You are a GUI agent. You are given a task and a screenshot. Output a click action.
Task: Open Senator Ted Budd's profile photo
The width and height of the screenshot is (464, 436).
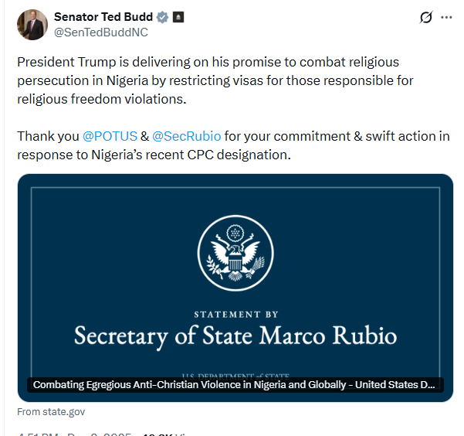pos(32,25)
